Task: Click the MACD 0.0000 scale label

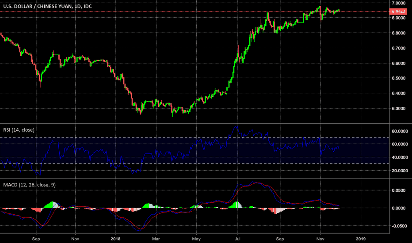Action: click(x=399, y=208)
